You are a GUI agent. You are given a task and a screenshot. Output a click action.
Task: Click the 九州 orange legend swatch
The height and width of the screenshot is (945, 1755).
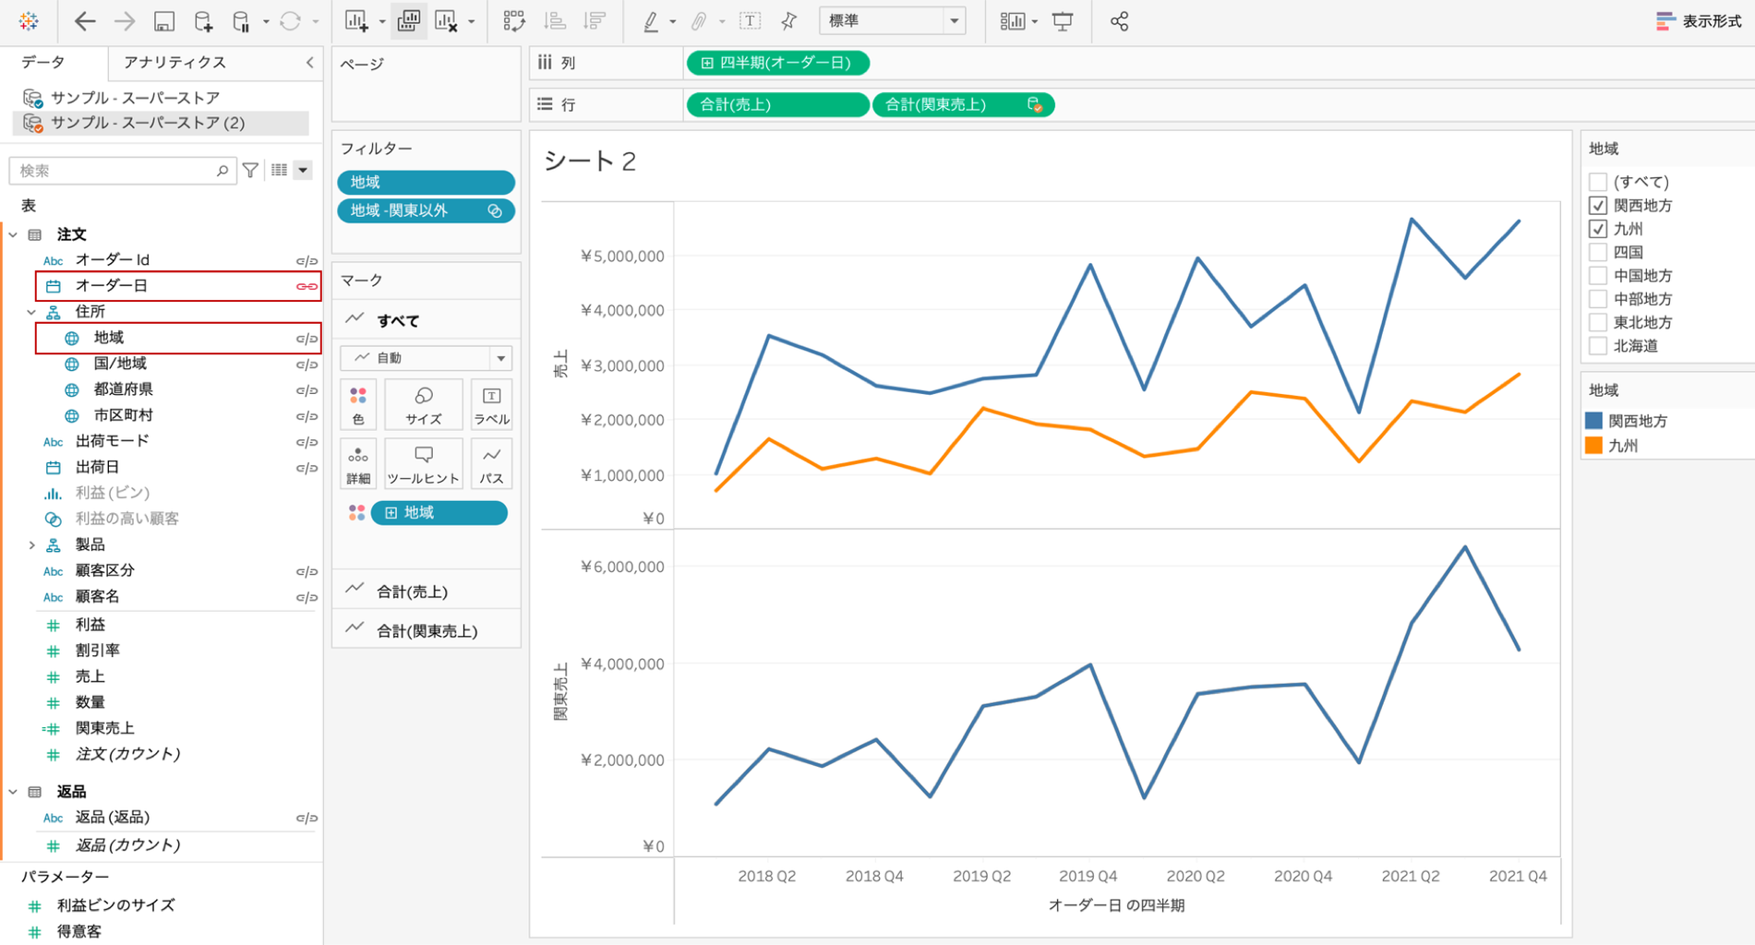(x=1593, y=446)
